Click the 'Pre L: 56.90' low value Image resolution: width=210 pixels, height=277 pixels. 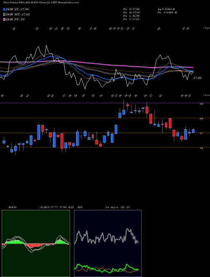click(131, 16)
